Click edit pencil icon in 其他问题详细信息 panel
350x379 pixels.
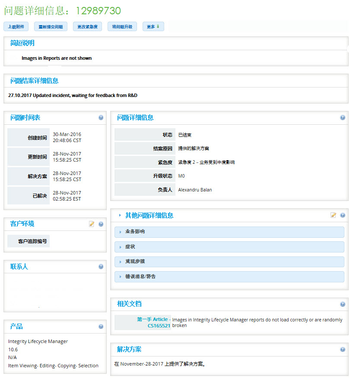[333, 215]
